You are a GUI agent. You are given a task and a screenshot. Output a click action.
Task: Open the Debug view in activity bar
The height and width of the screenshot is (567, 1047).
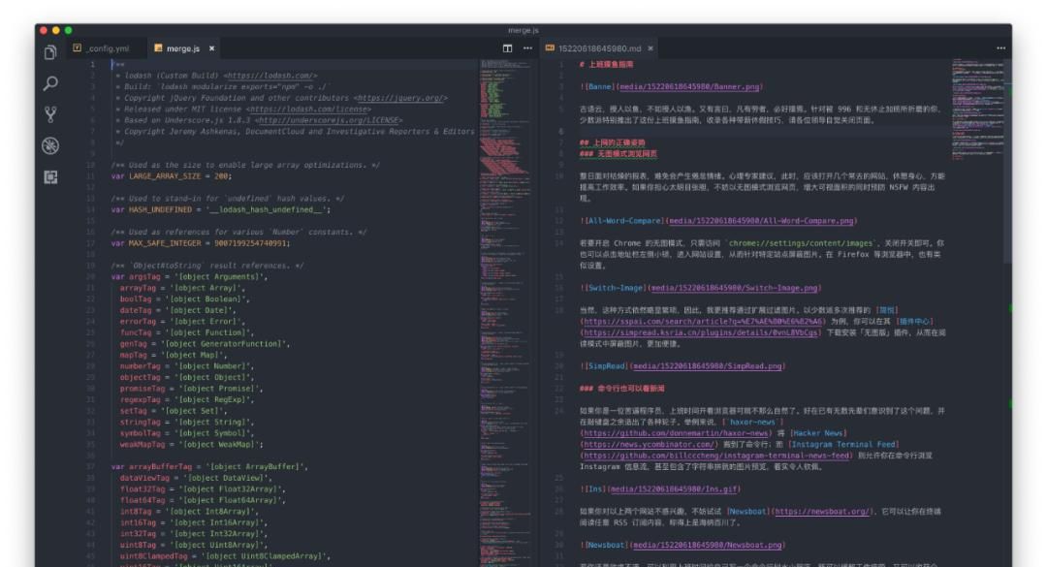pos(50,145)
